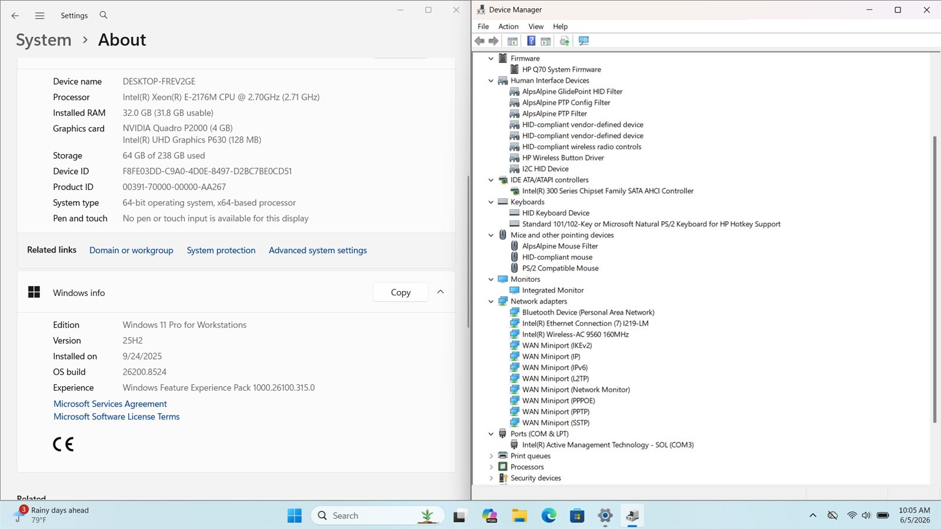Open Microsoft 365 Copilot taskbar icon
941x529 pixels.
pos(489,516)
